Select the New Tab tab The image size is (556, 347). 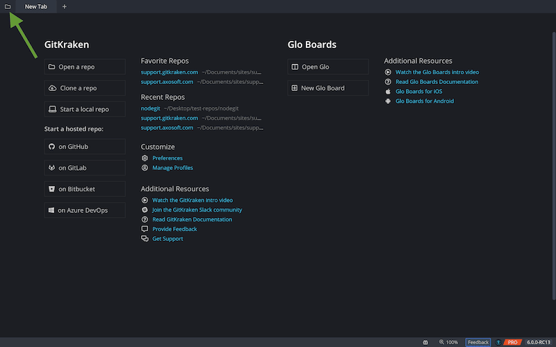point(35,6)
